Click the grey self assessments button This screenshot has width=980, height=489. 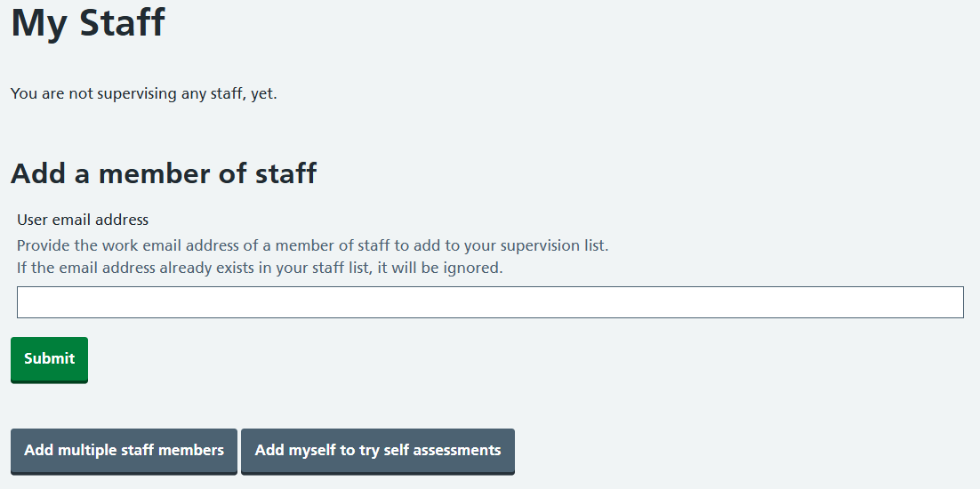click(x=378, y=451)
